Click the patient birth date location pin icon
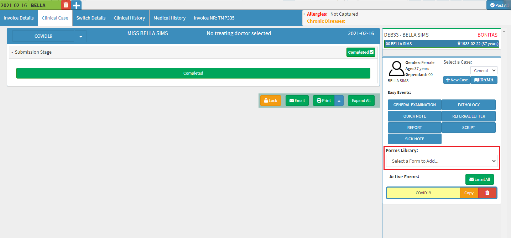The width and height of the screenshot is (511, 238). pos(459,44)
